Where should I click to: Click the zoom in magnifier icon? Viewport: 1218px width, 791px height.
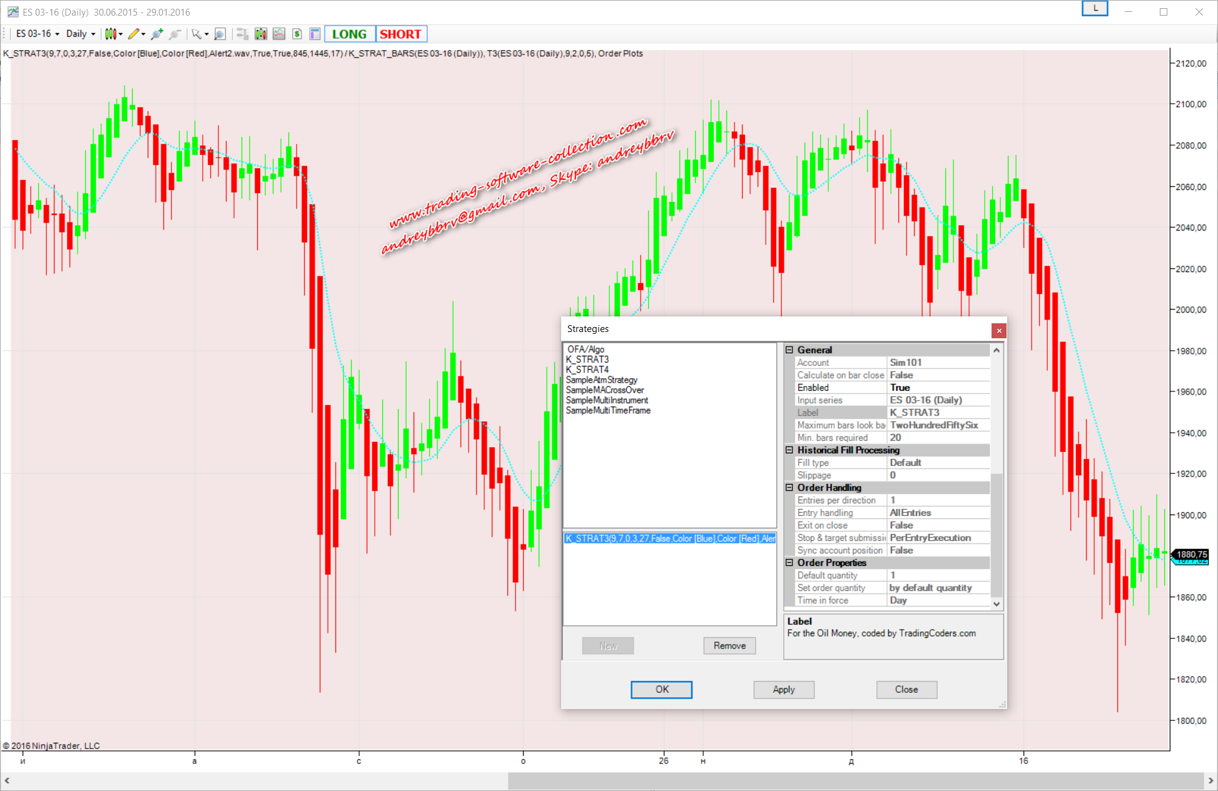point(157,34)
